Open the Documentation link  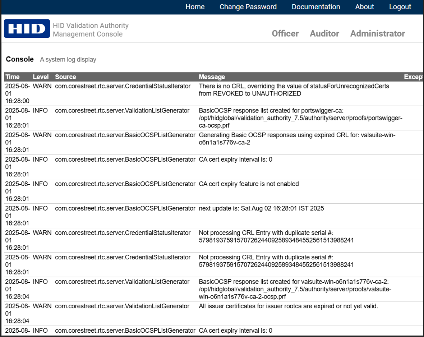pos(315,7)
